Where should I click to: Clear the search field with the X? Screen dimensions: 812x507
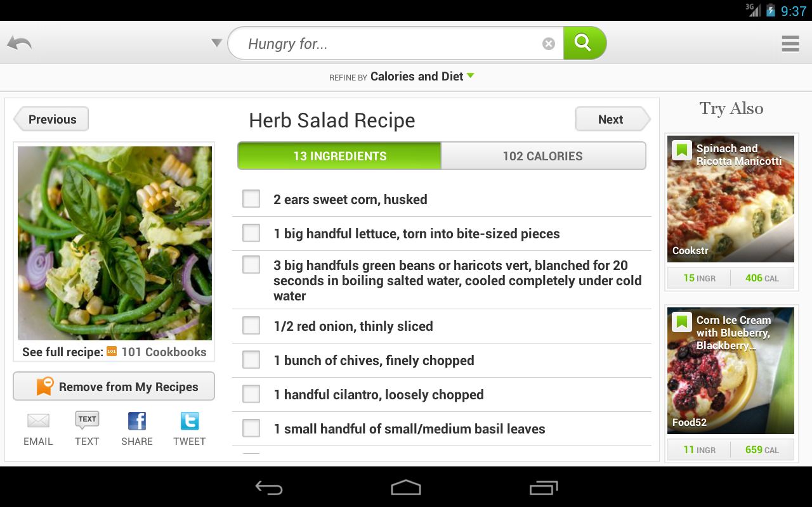[548, 42]
